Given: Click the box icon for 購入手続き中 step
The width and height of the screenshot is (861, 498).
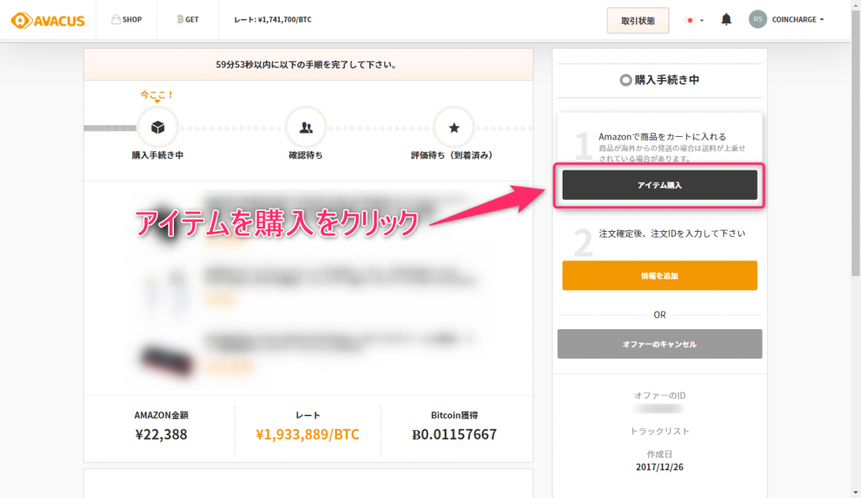Looking at the screenshot, I should [157, 128].
